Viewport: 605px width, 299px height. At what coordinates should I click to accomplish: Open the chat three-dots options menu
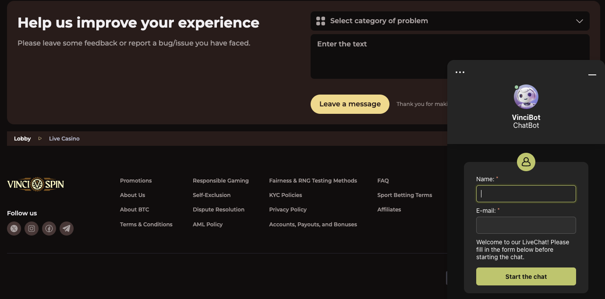coord(460,72)
